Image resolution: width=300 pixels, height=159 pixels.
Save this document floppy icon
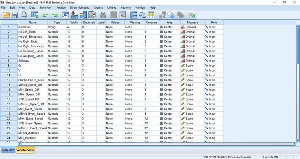click(15, 15)
